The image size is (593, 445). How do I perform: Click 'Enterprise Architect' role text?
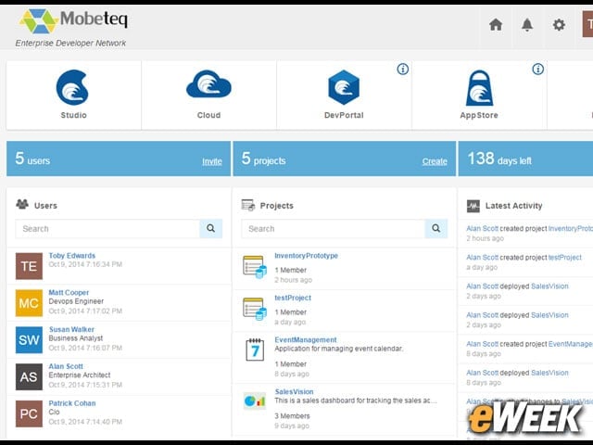(80, 375)
